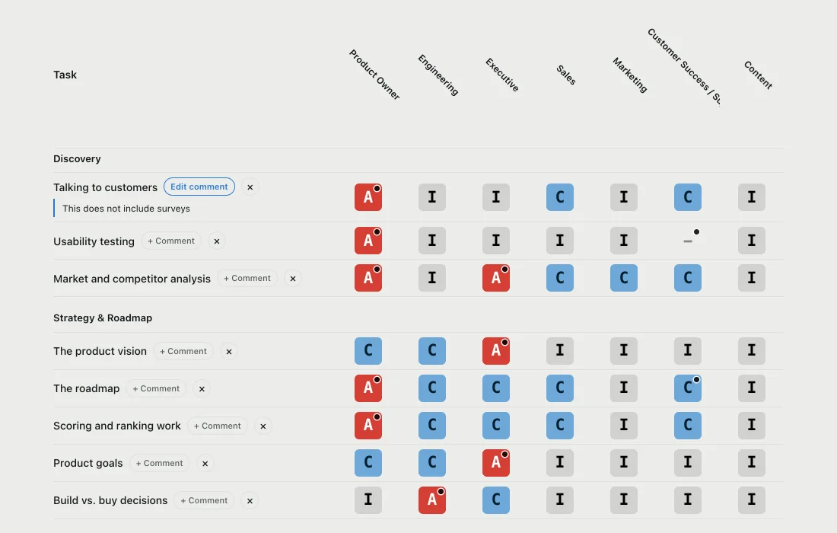Change Executive role for The product vision
This screenshot has width=837, height=533.
496,351
